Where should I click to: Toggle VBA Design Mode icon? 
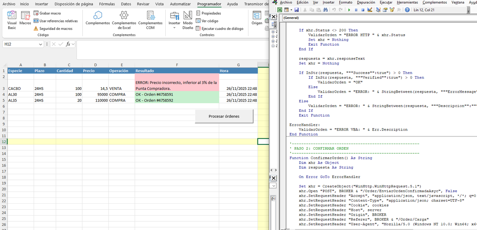(x=370, y=10)
